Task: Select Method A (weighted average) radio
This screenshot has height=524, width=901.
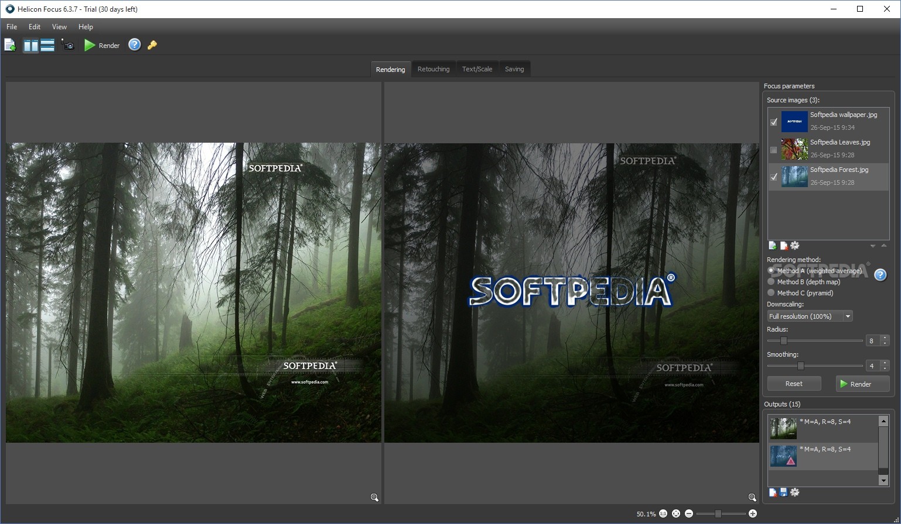Action: pyautogui.click(x=772, y=271)
